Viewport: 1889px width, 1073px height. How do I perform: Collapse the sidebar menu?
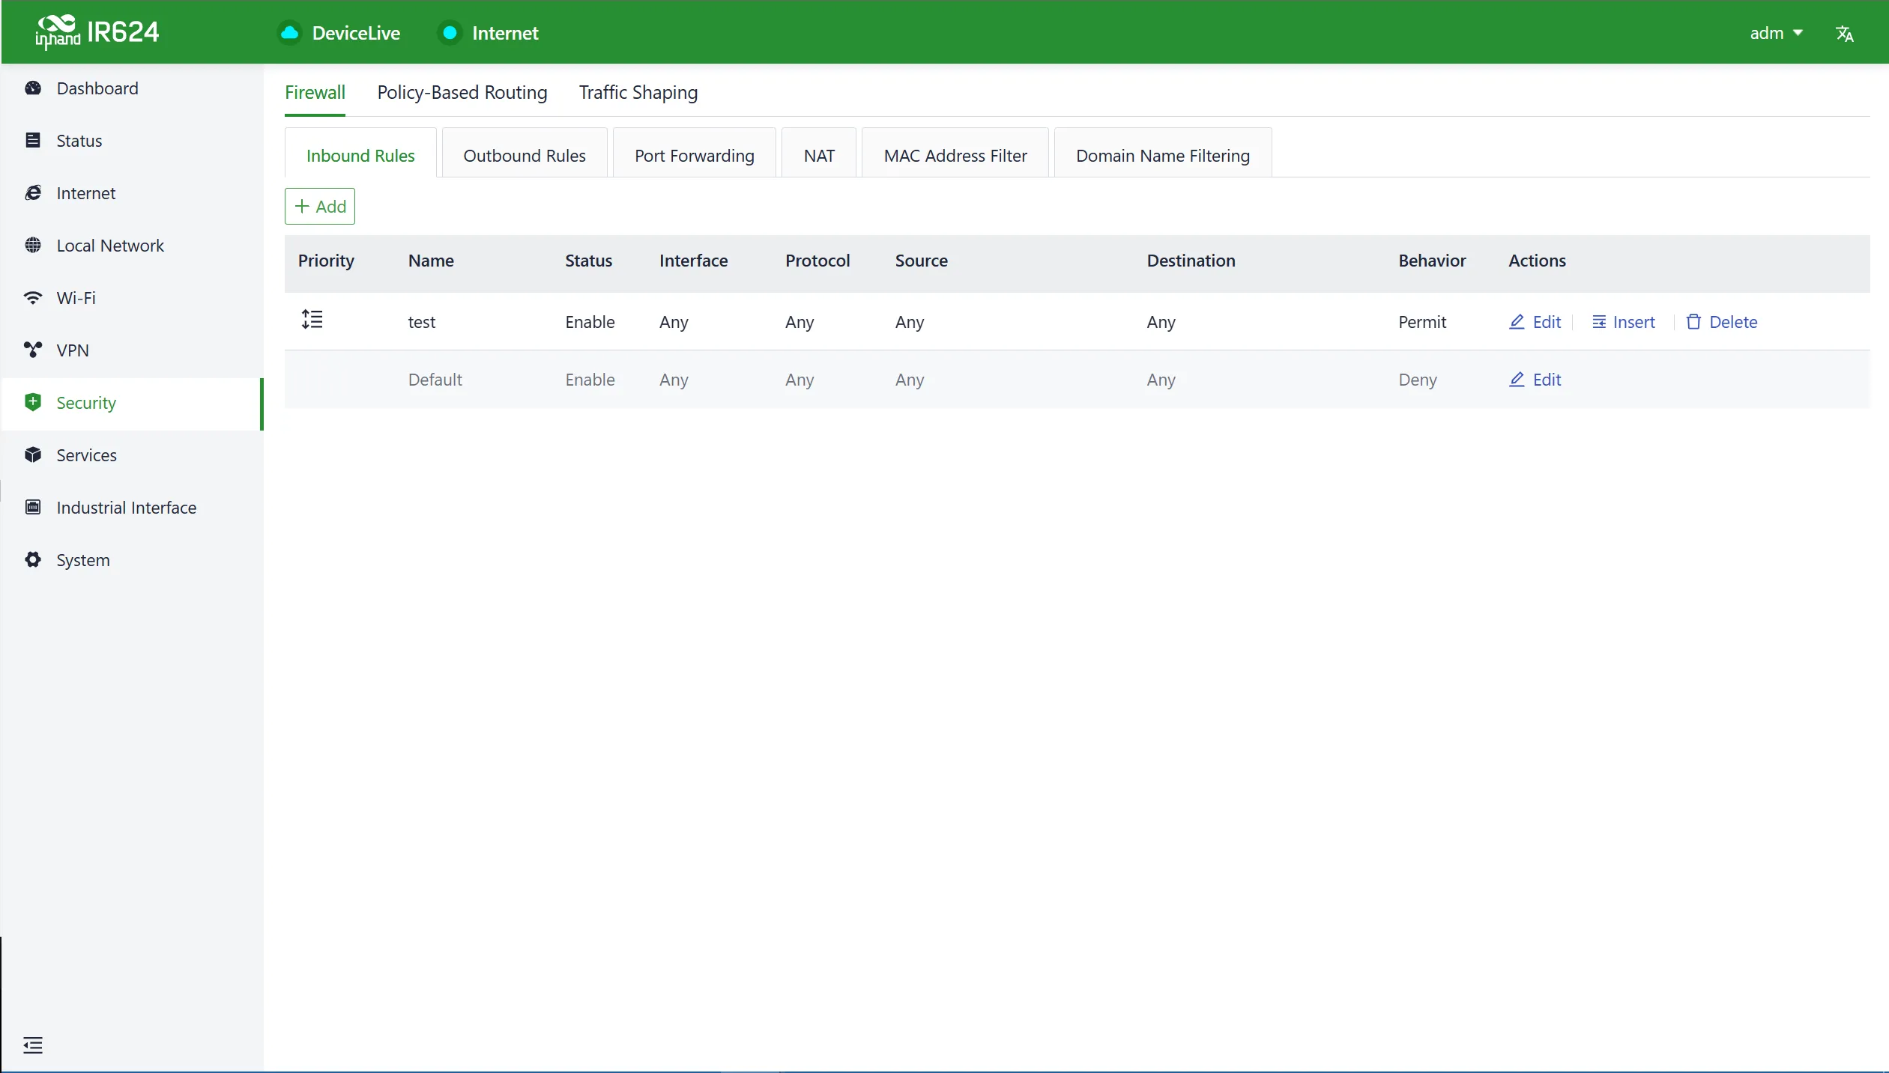[x=33, y=1045]
